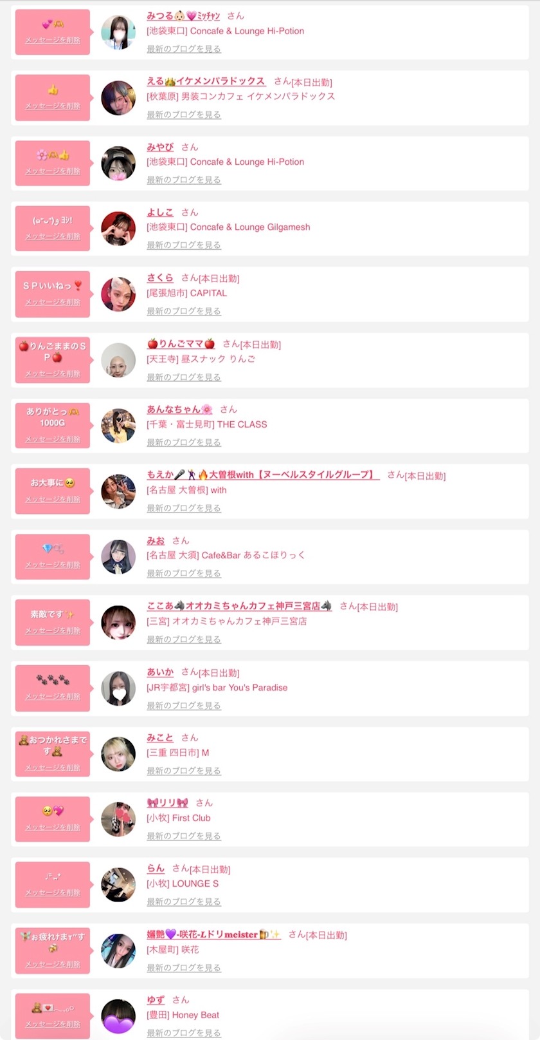The height and width of the screenshot is (1040, 540).
Task: Open さくら's profile name link
Action: click(x=160, y=278)
